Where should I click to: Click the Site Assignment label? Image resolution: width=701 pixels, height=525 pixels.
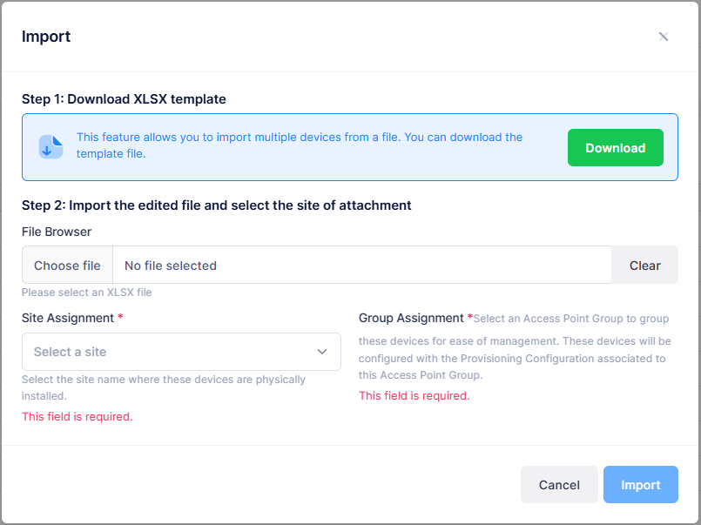coord(68,318)
